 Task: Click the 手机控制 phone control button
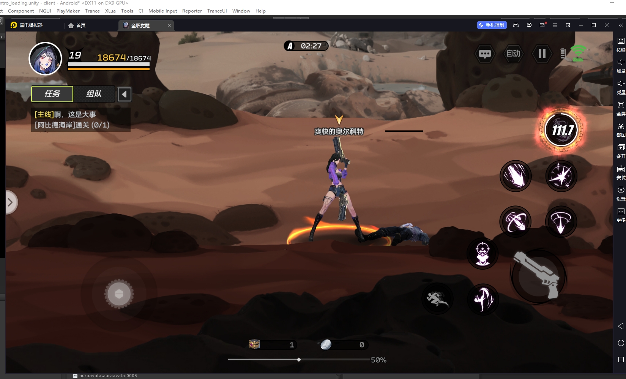tap(492, 25)
